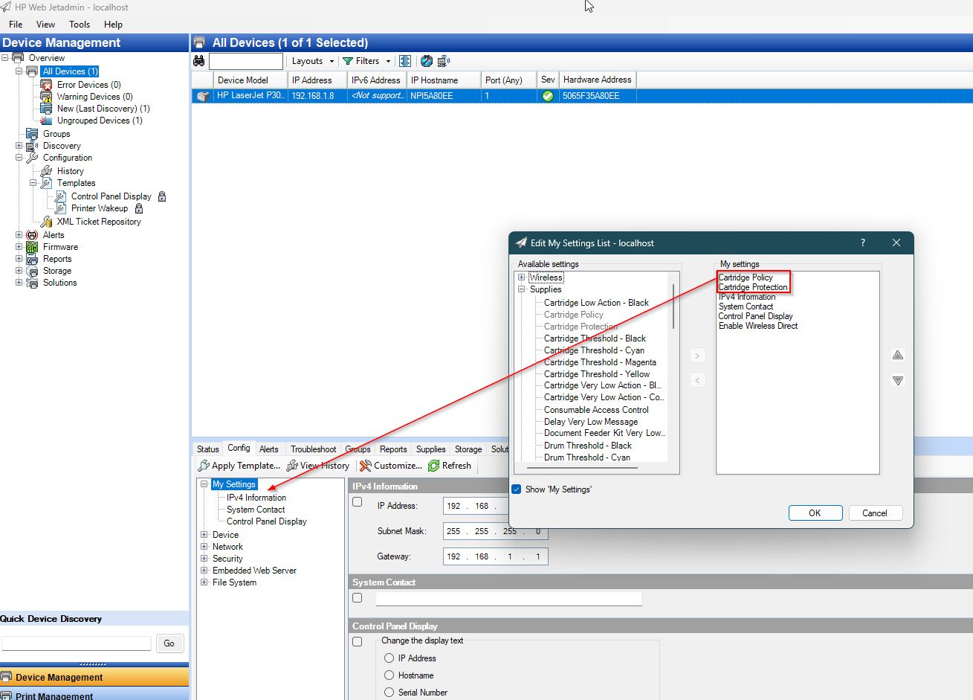
Task: Collapse the Supplies node in Available settings
Action: (x=522, y=289)
